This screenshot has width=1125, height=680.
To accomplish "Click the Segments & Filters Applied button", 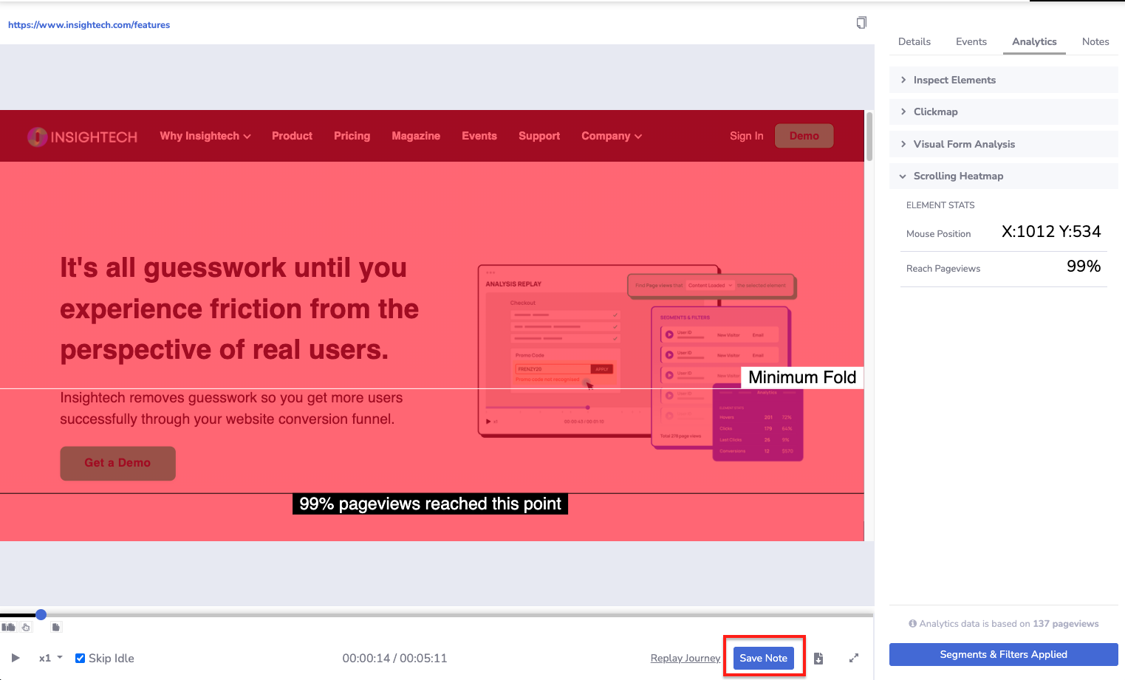I will coord(1003,654).
